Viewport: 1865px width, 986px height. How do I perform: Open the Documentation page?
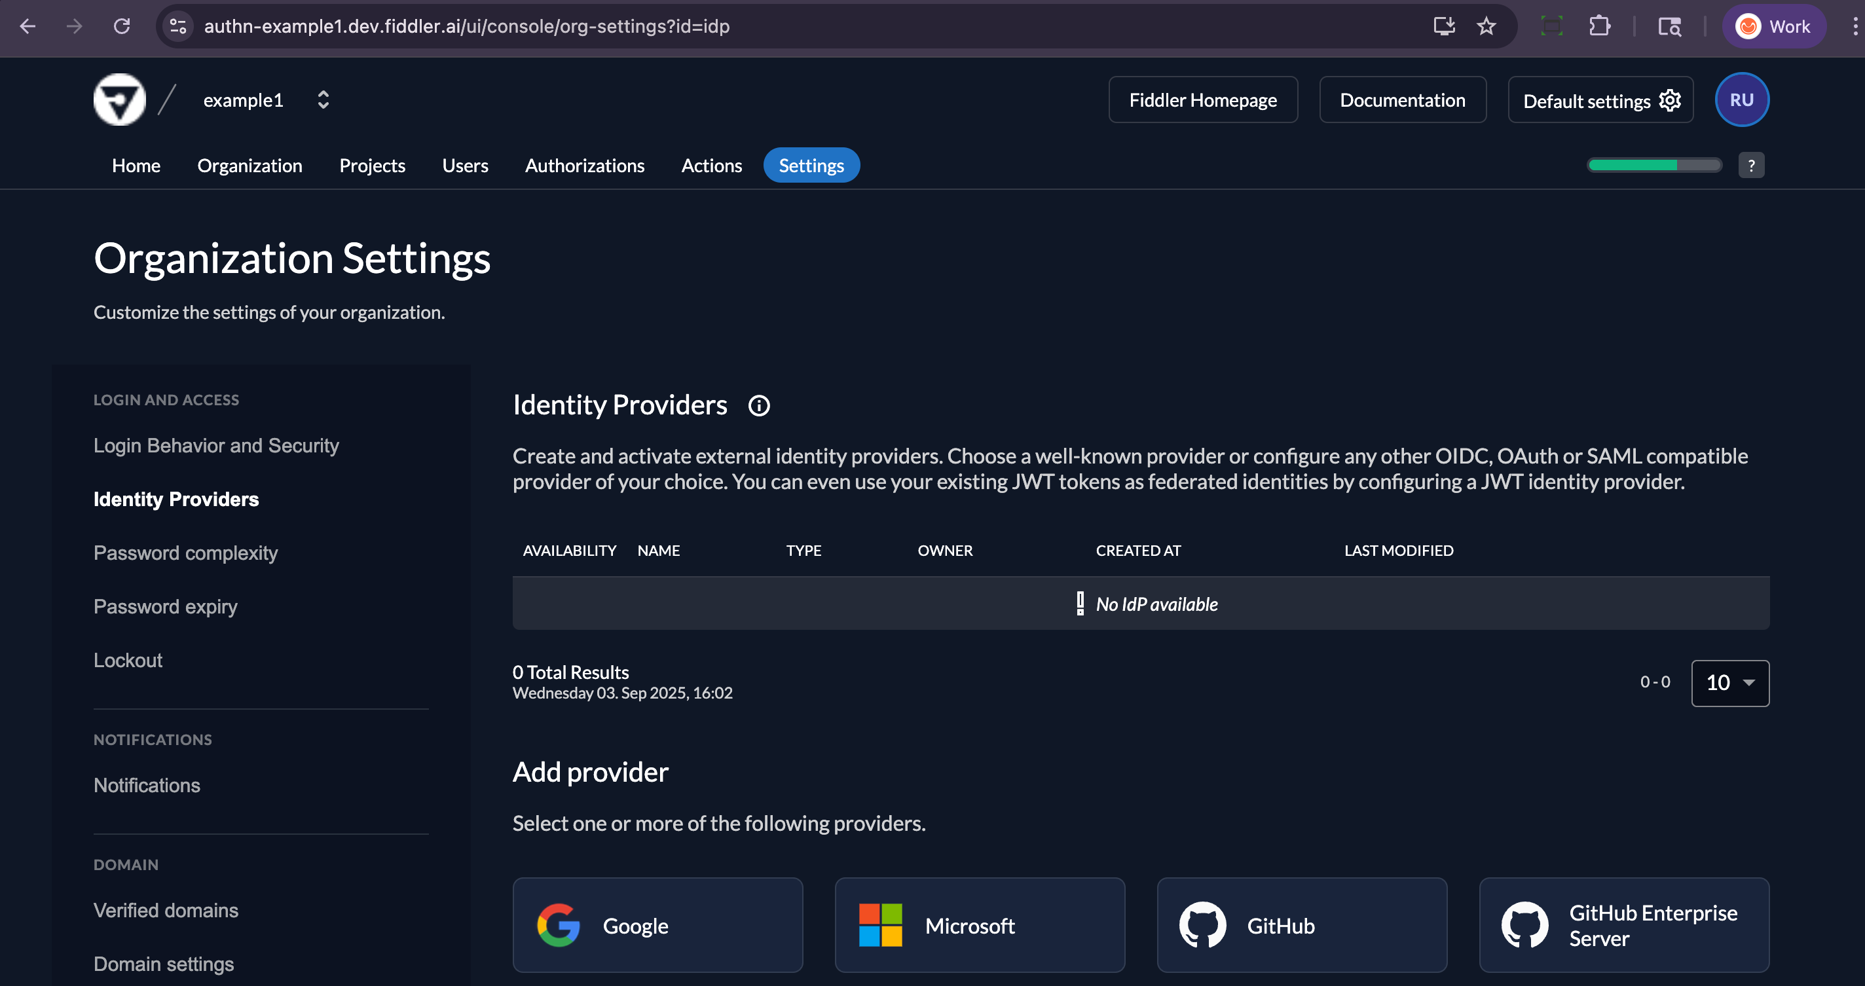tap(1403, 99)
